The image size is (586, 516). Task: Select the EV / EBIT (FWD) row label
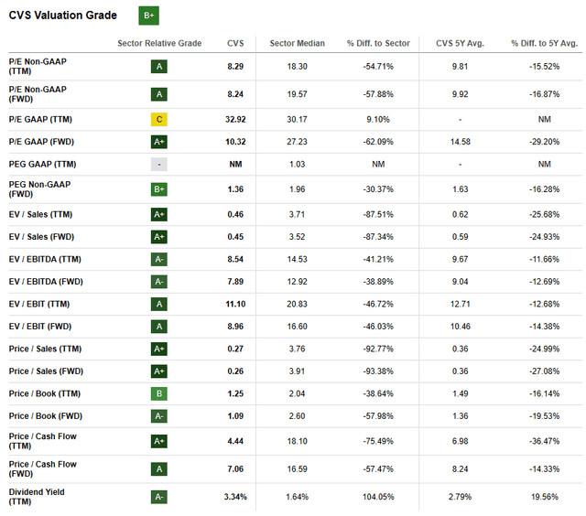tap(40, 327)
